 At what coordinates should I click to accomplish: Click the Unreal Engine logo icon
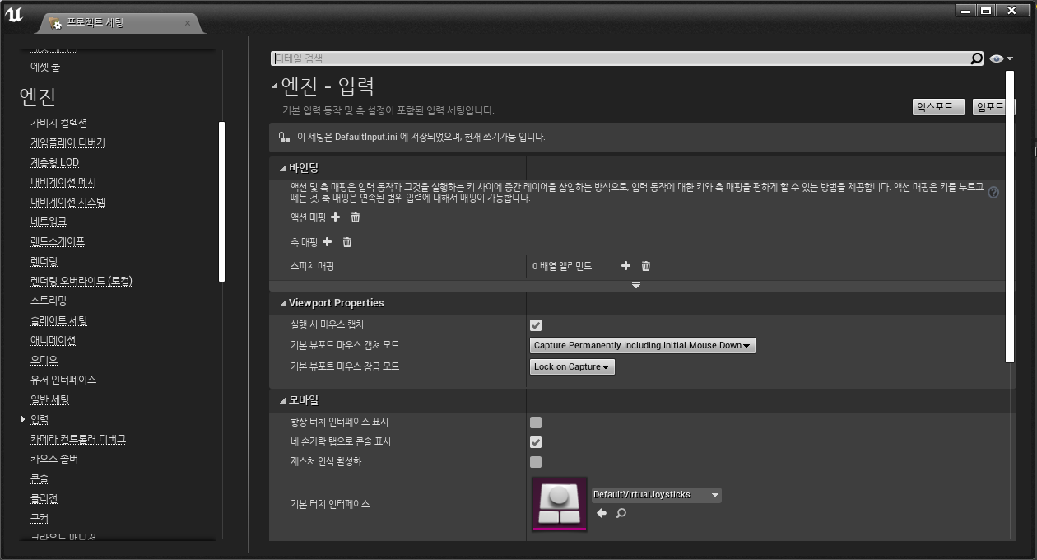[14, 15]
